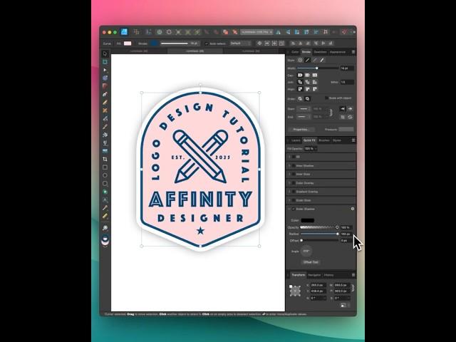Switch to the Pixel persona icon
The image size is (456, 342).
tap(136, 32)
